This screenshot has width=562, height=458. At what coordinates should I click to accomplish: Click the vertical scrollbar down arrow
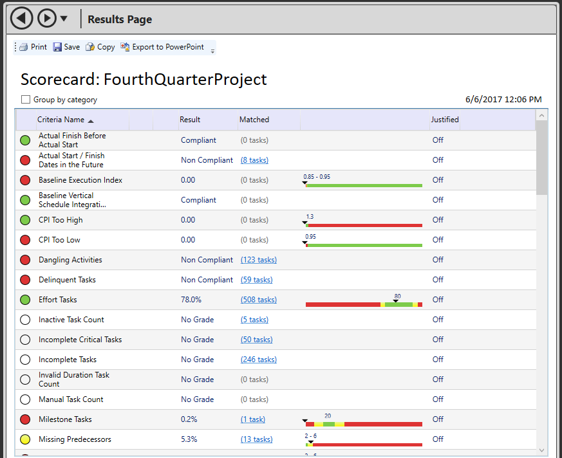coord(541,450)
